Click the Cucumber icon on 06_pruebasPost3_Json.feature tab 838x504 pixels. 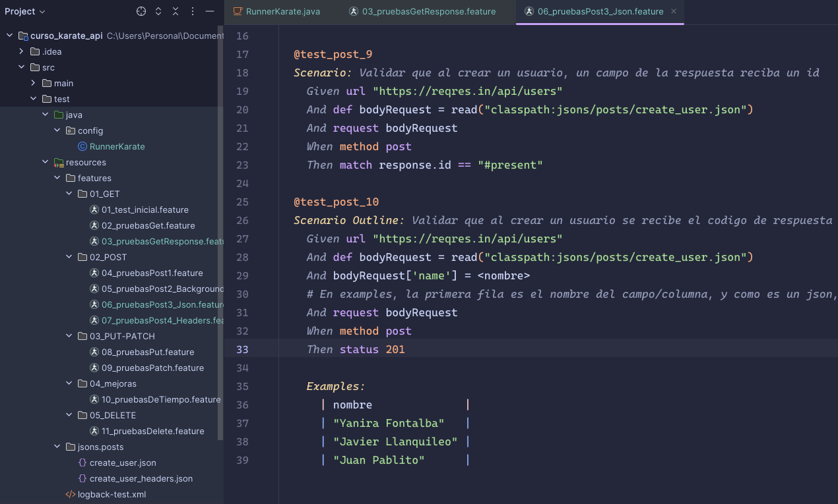529,11
